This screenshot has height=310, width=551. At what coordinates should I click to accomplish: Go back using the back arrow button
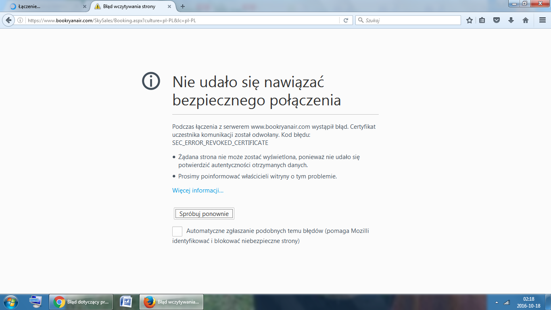[x=8, y=20]
